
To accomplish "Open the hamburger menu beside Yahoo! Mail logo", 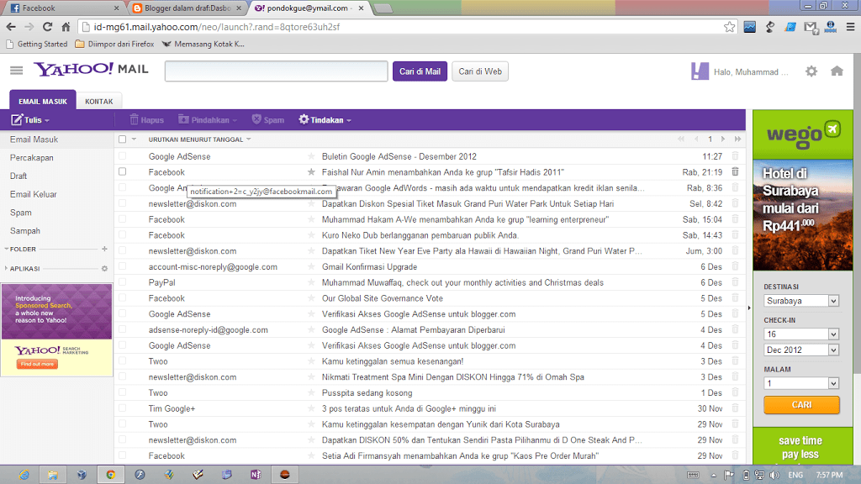I will pos(16,71).
